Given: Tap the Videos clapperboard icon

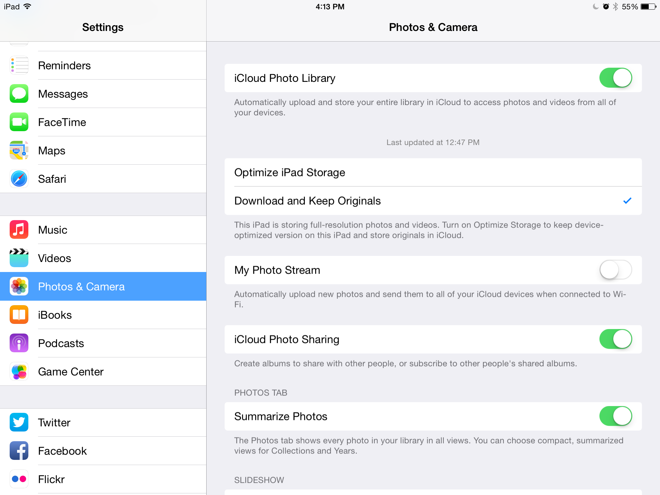Looking at the screenshot, I should (19, 258).
